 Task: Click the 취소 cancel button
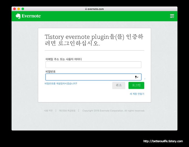click(119, 85)
